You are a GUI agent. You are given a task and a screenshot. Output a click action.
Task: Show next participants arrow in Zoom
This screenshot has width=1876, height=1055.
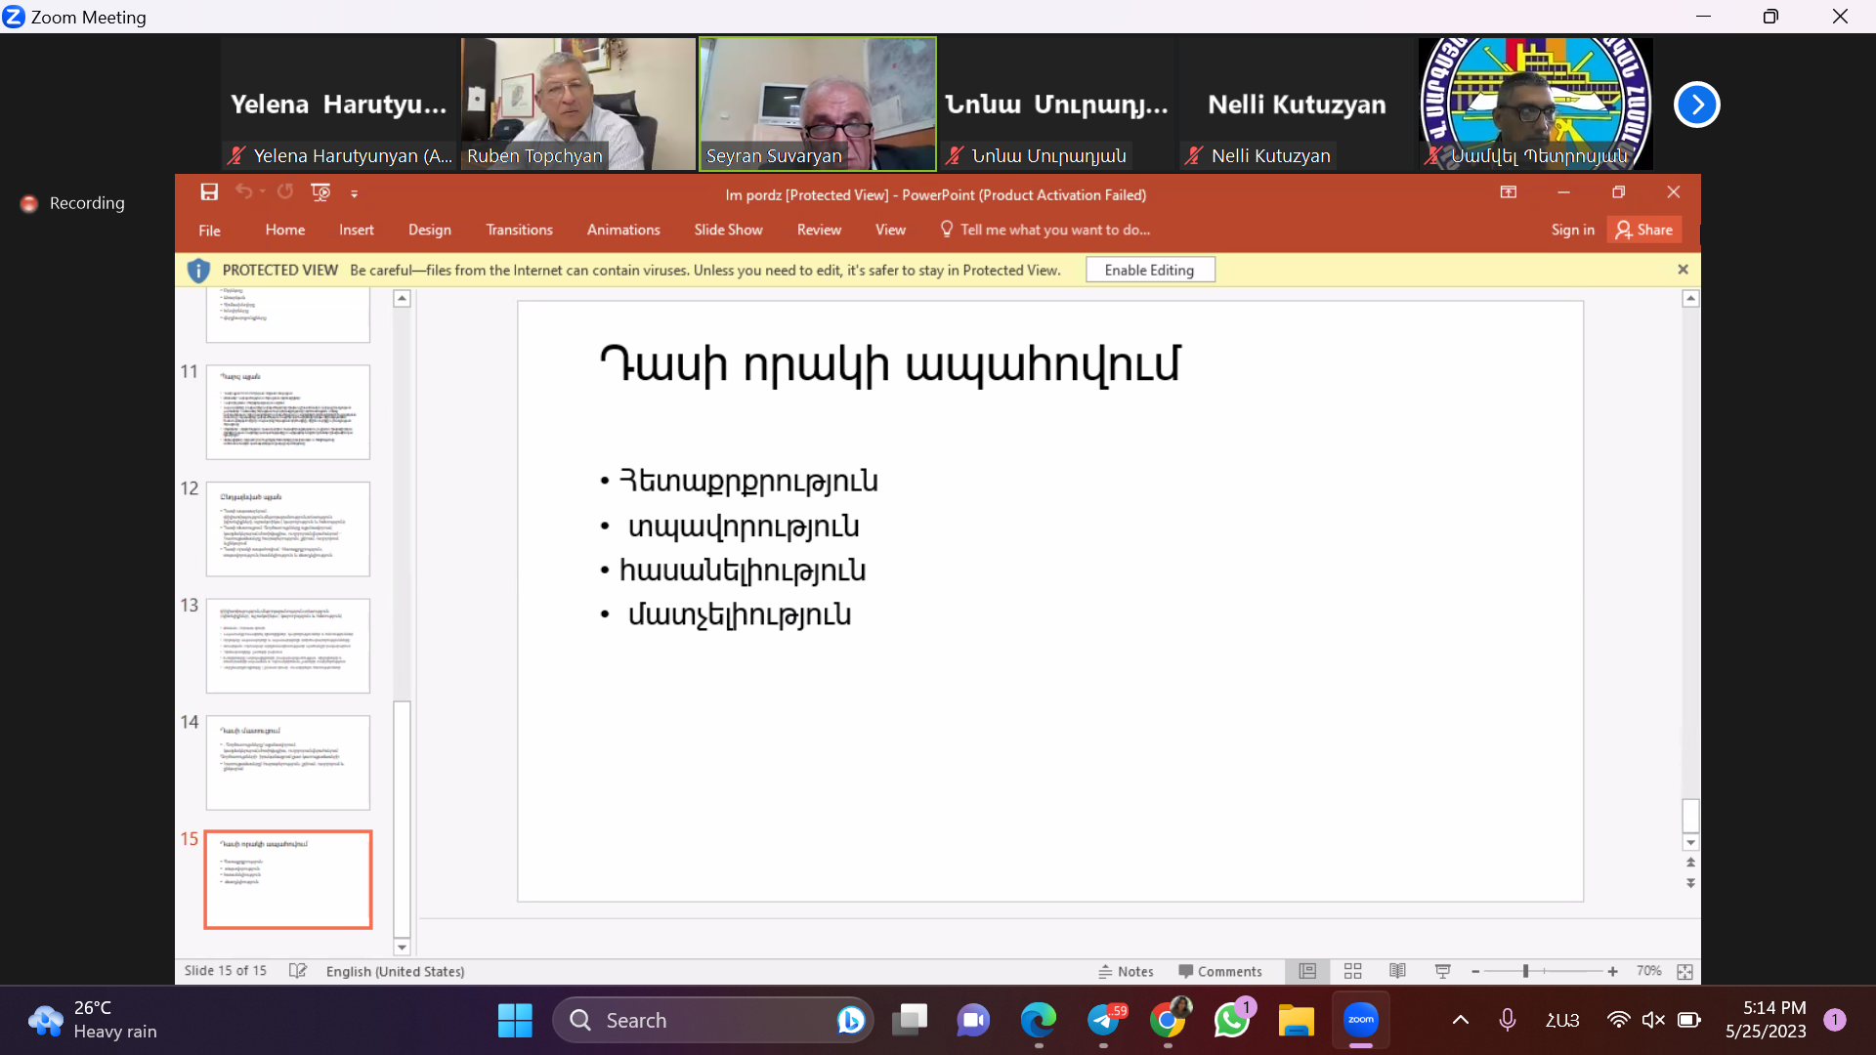1697,105
